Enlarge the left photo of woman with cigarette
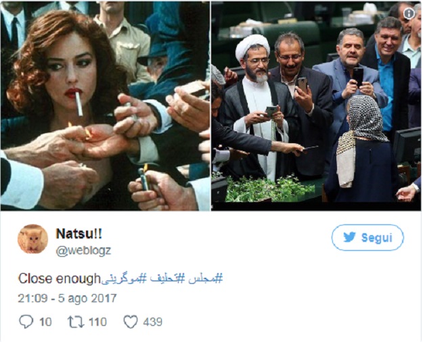The image size is (425, 342). [105, 106]
